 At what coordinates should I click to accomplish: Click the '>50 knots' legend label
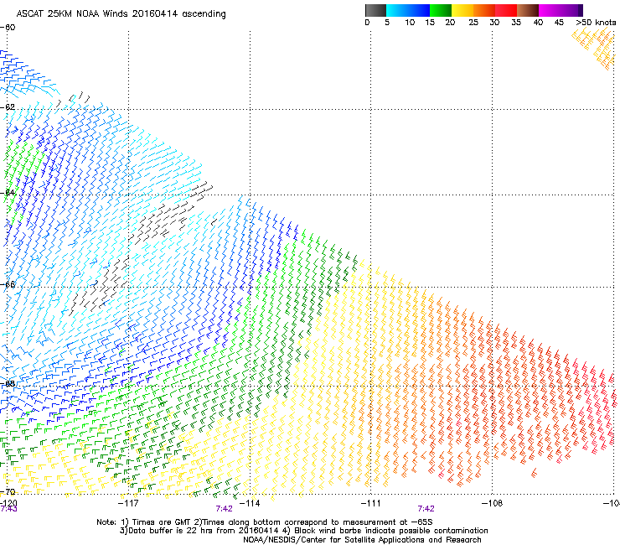click(596, 23)
